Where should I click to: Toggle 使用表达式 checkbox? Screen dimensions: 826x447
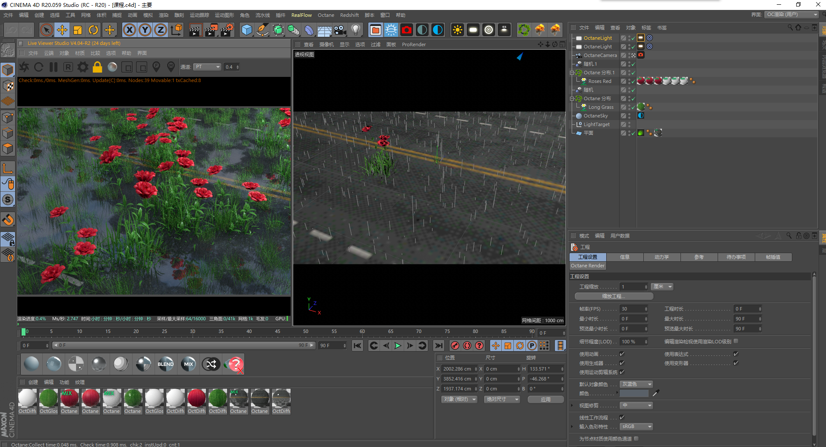tap(736, 354)
